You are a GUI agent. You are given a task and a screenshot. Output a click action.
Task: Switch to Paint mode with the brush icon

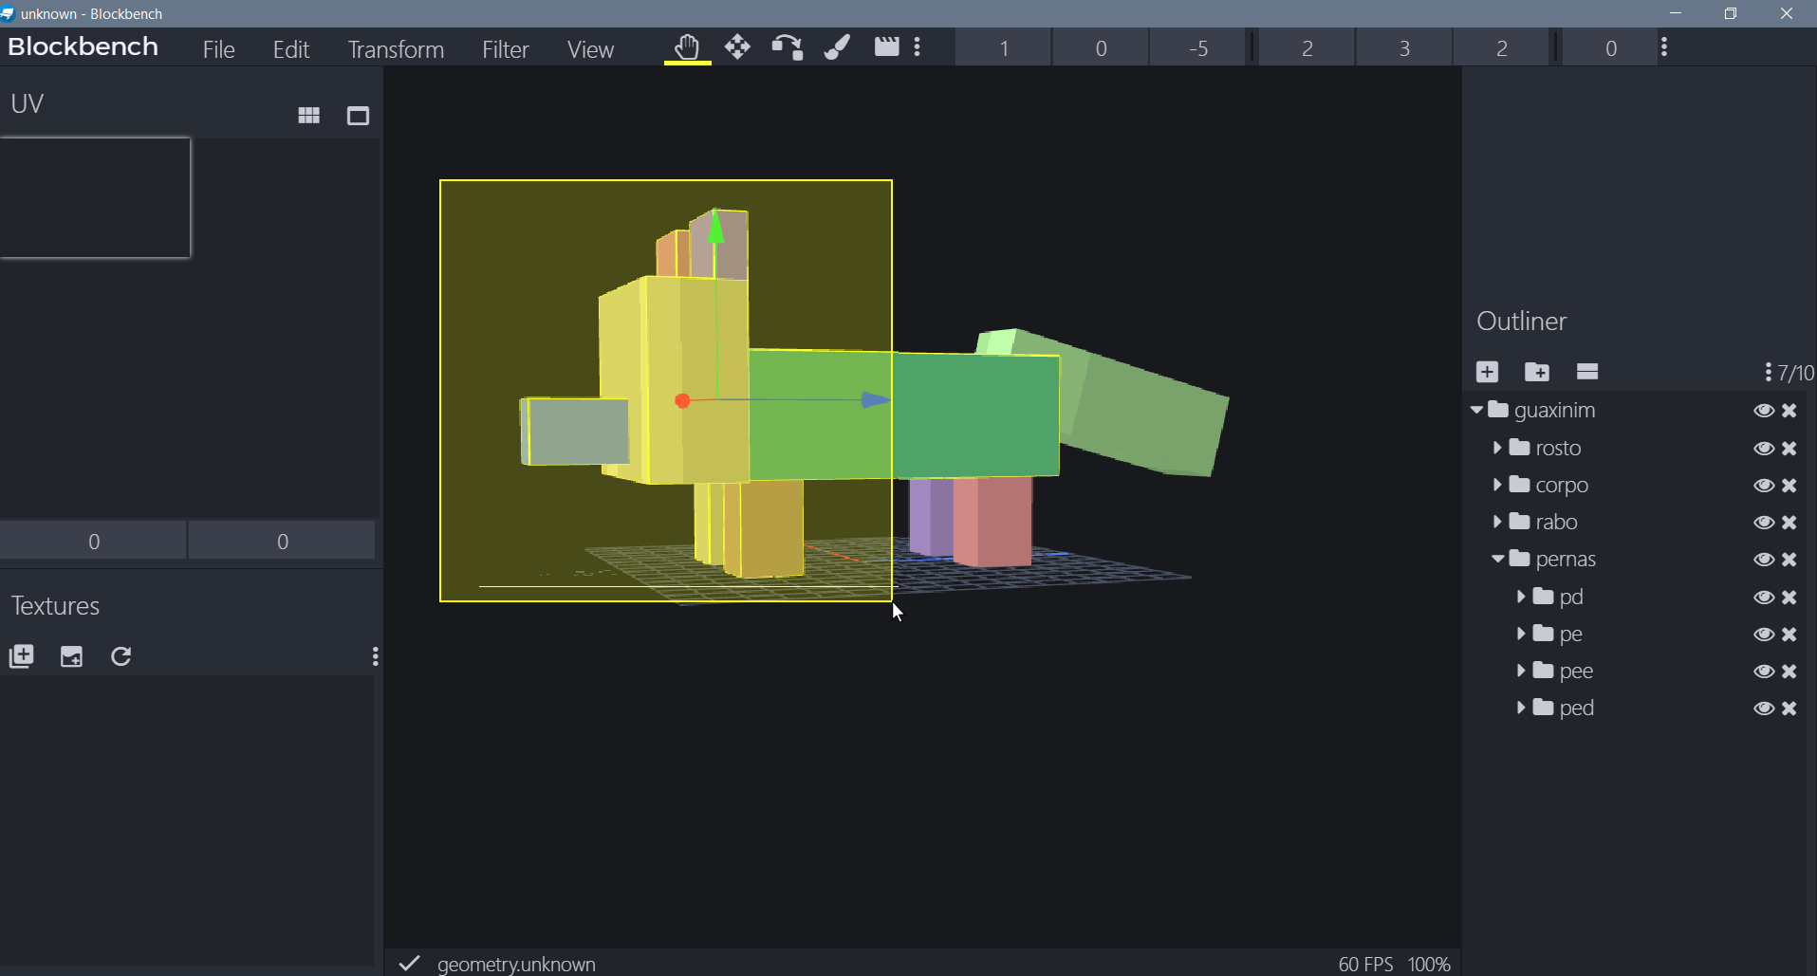tap(838, 46)
